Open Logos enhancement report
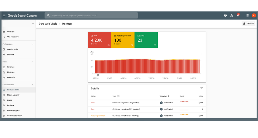Viewport: 258px width, 138px height. [10, 100]
